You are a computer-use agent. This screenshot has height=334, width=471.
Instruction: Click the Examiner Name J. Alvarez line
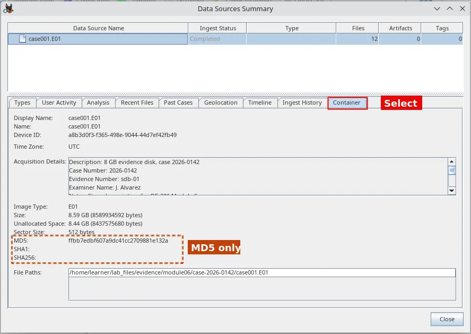(105, 187)
